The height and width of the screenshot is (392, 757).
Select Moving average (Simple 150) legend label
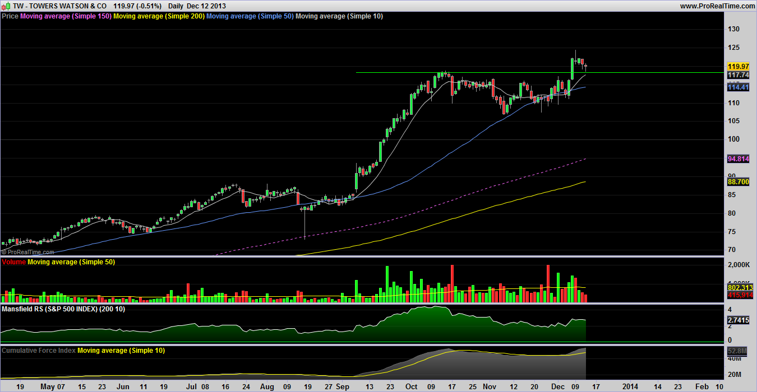coord(66,16)
